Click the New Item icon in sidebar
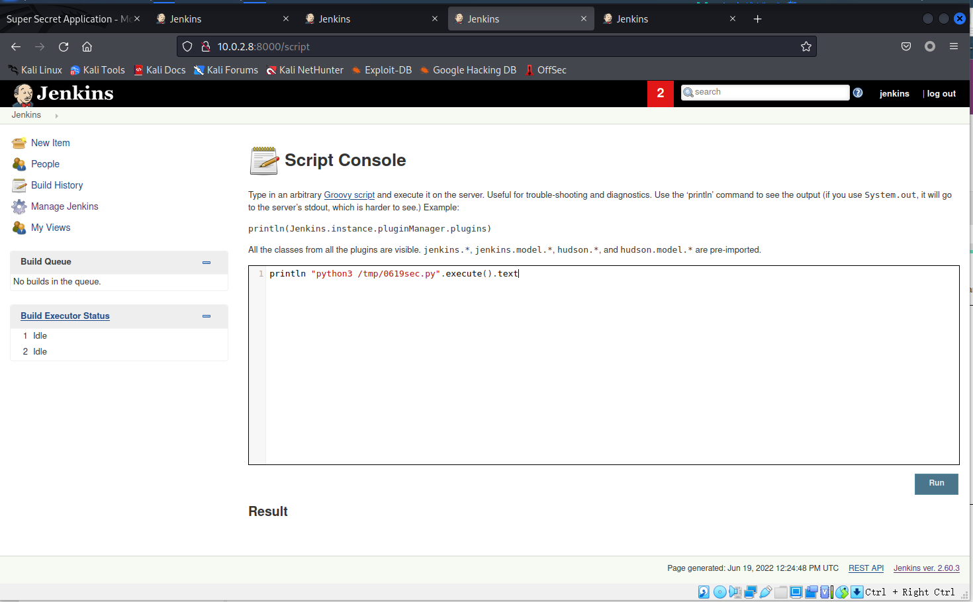This screenshot has height=602, width=973. (19, 143)
